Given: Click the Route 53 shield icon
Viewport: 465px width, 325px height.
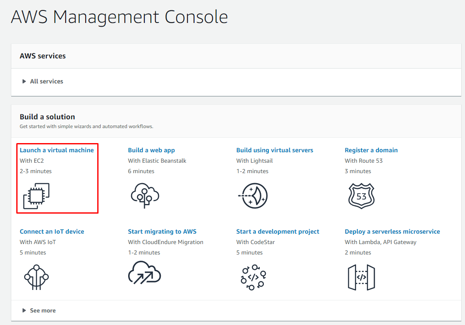Looking at the screenshot, I should coord(361,196).
